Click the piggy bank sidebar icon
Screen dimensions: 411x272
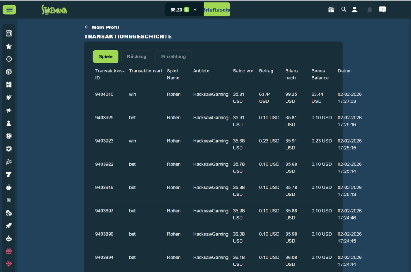click(9, 187)
